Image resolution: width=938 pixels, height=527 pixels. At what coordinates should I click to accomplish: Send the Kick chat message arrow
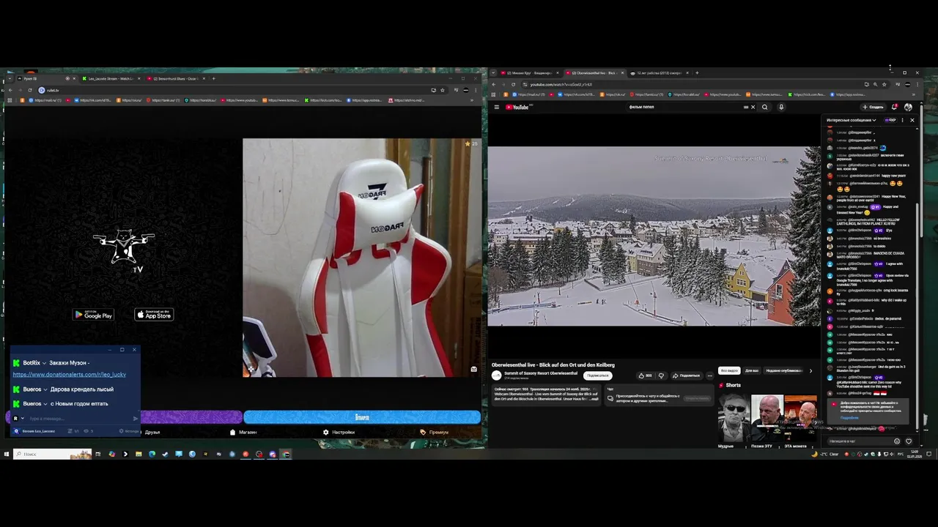coord(135,418)
